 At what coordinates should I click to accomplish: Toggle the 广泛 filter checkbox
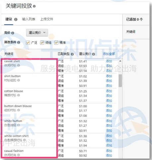28,42
